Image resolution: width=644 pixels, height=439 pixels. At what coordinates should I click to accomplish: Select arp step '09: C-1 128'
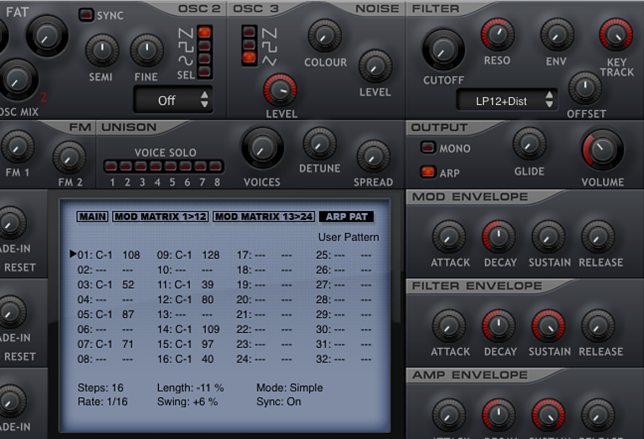[x=188, y=255]
